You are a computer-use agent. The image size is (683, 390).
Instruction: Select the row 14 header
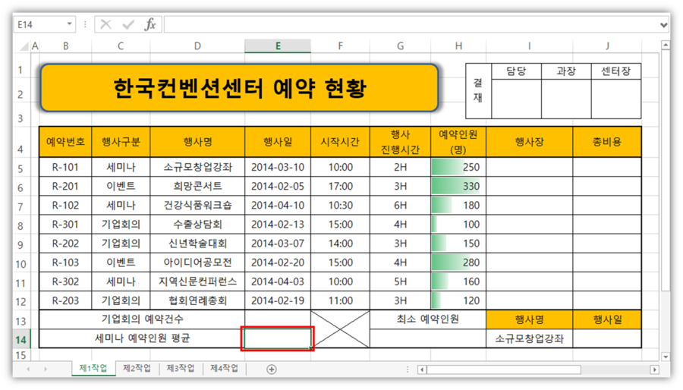pyautogui.click(x=20, y=338)
